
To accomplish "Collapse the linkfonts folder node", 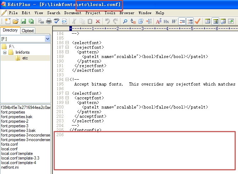I will tap(5, 52).
